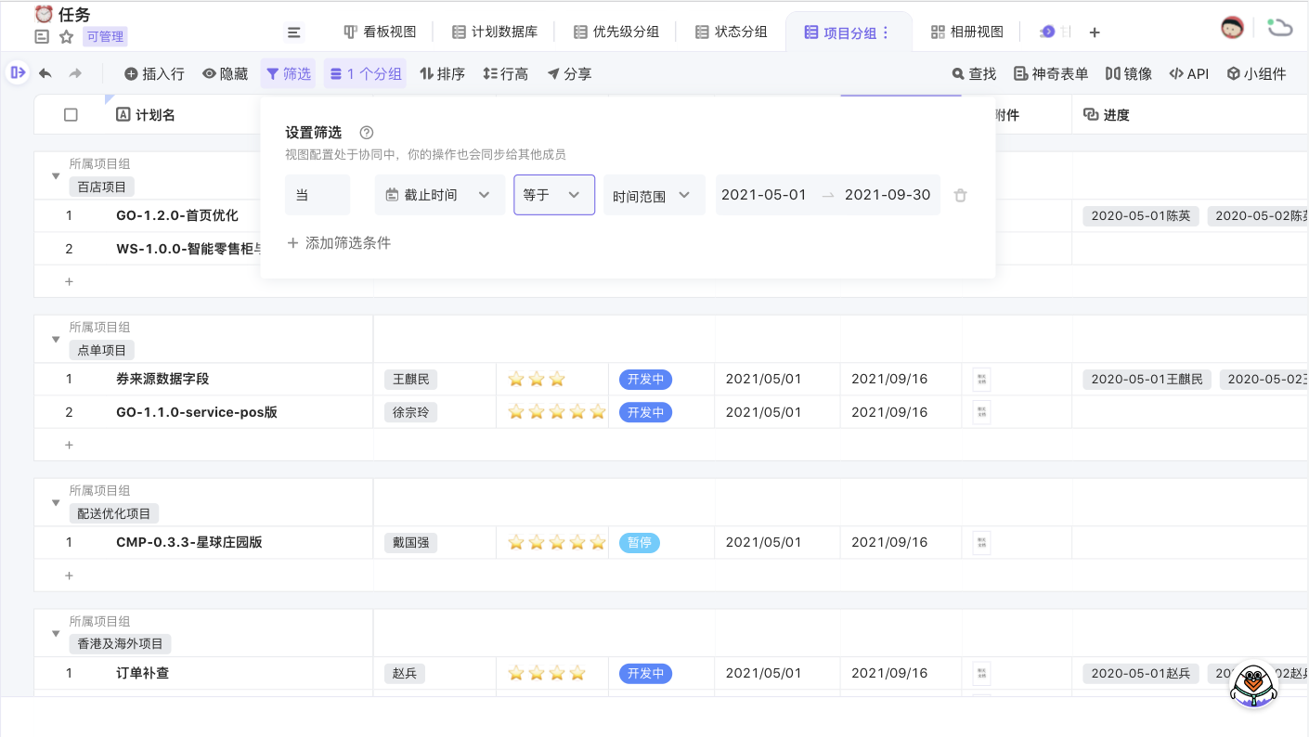Switch to the 相册视图 tab
1309x737 pixels.
pyautogui.click(x=966, y=32)
